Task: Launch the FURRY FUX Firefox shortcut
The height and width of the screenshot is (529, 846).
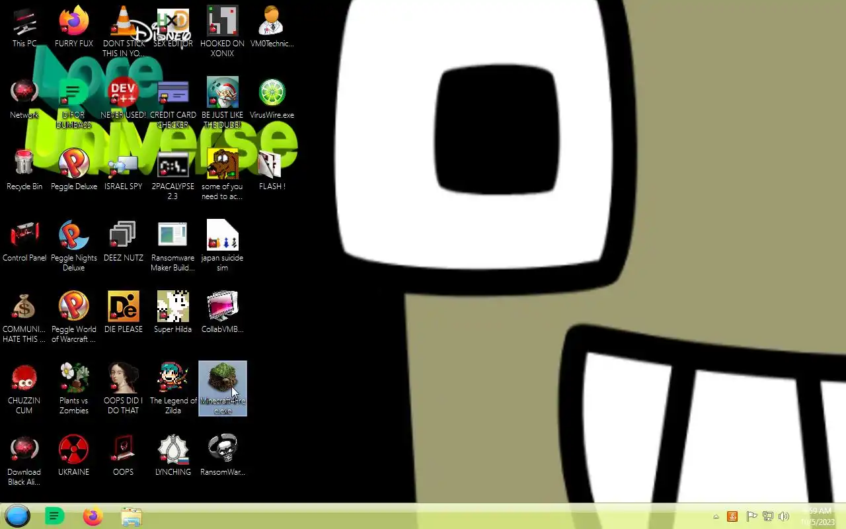Action: click(x=73, y=28)
